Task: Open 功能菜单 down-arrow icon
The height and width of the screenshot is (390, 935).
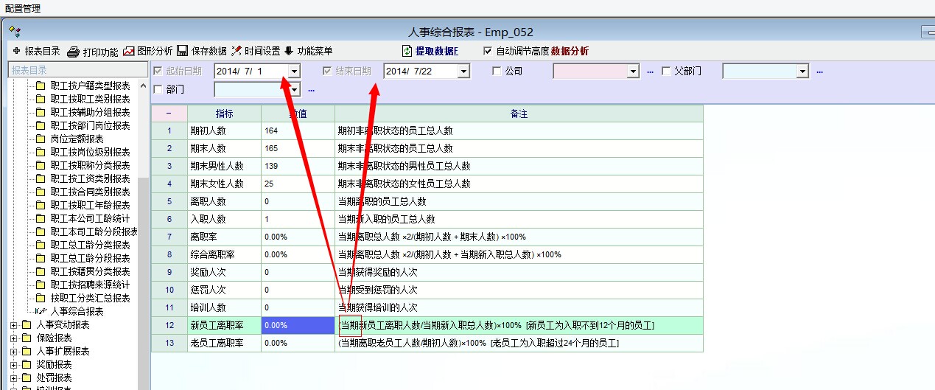Action: point(289,51)
